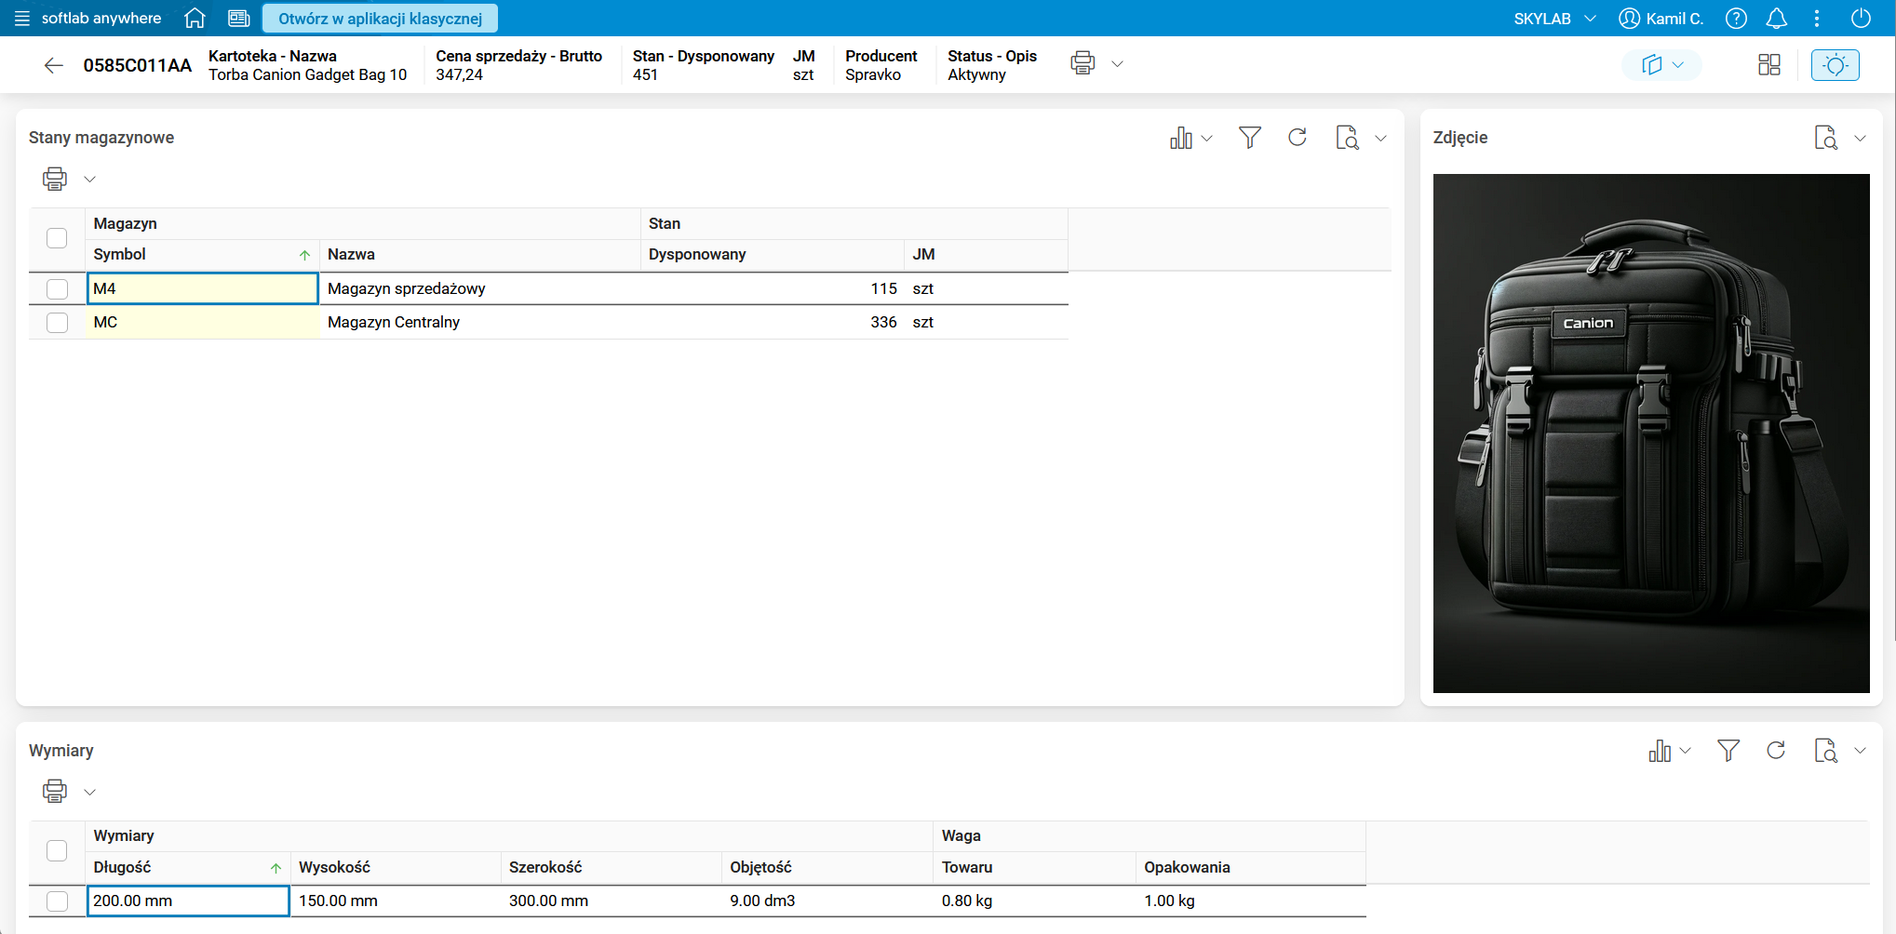Screen dimensions: 1896x934
Task: Open chart options in Stany magazynowe
Action: click(1181, 138)
